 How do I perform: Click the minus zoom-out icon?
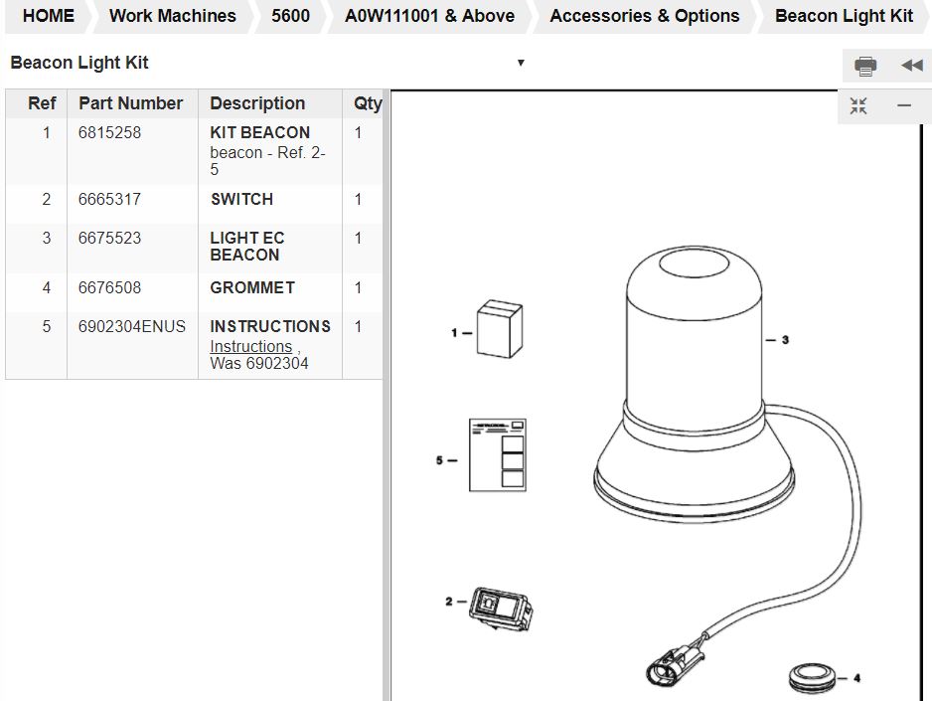[x=904, y=105]
